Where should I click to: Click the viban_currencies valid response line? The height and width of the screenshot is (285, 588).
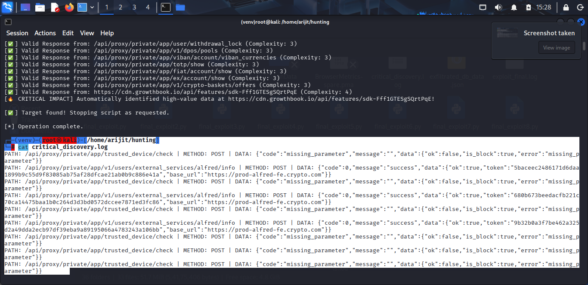(168, 57)
